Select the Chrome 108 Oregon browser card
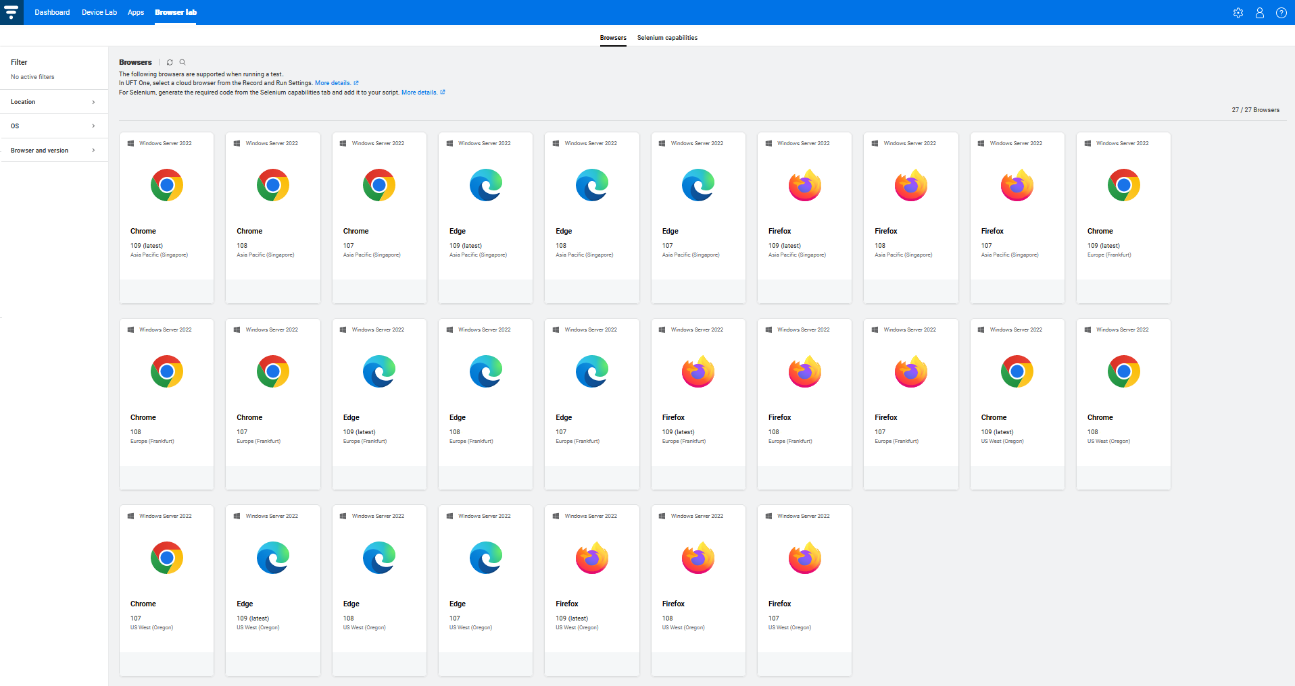 pyautogui.click(x=1123, y=404)
